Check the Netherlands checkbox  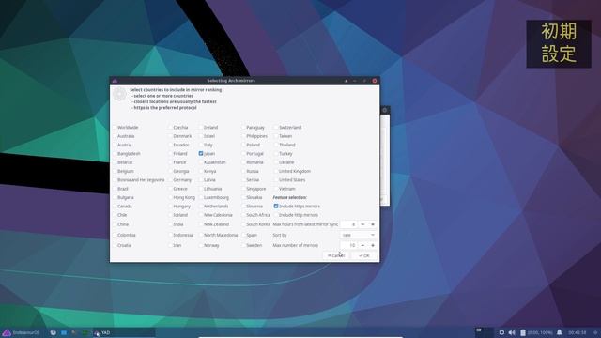point(200,207)
